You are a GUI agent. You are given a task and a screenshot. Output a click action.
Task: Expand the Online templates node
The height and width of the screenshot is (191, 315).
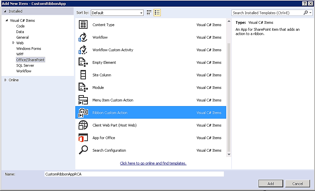click(6, 80)
